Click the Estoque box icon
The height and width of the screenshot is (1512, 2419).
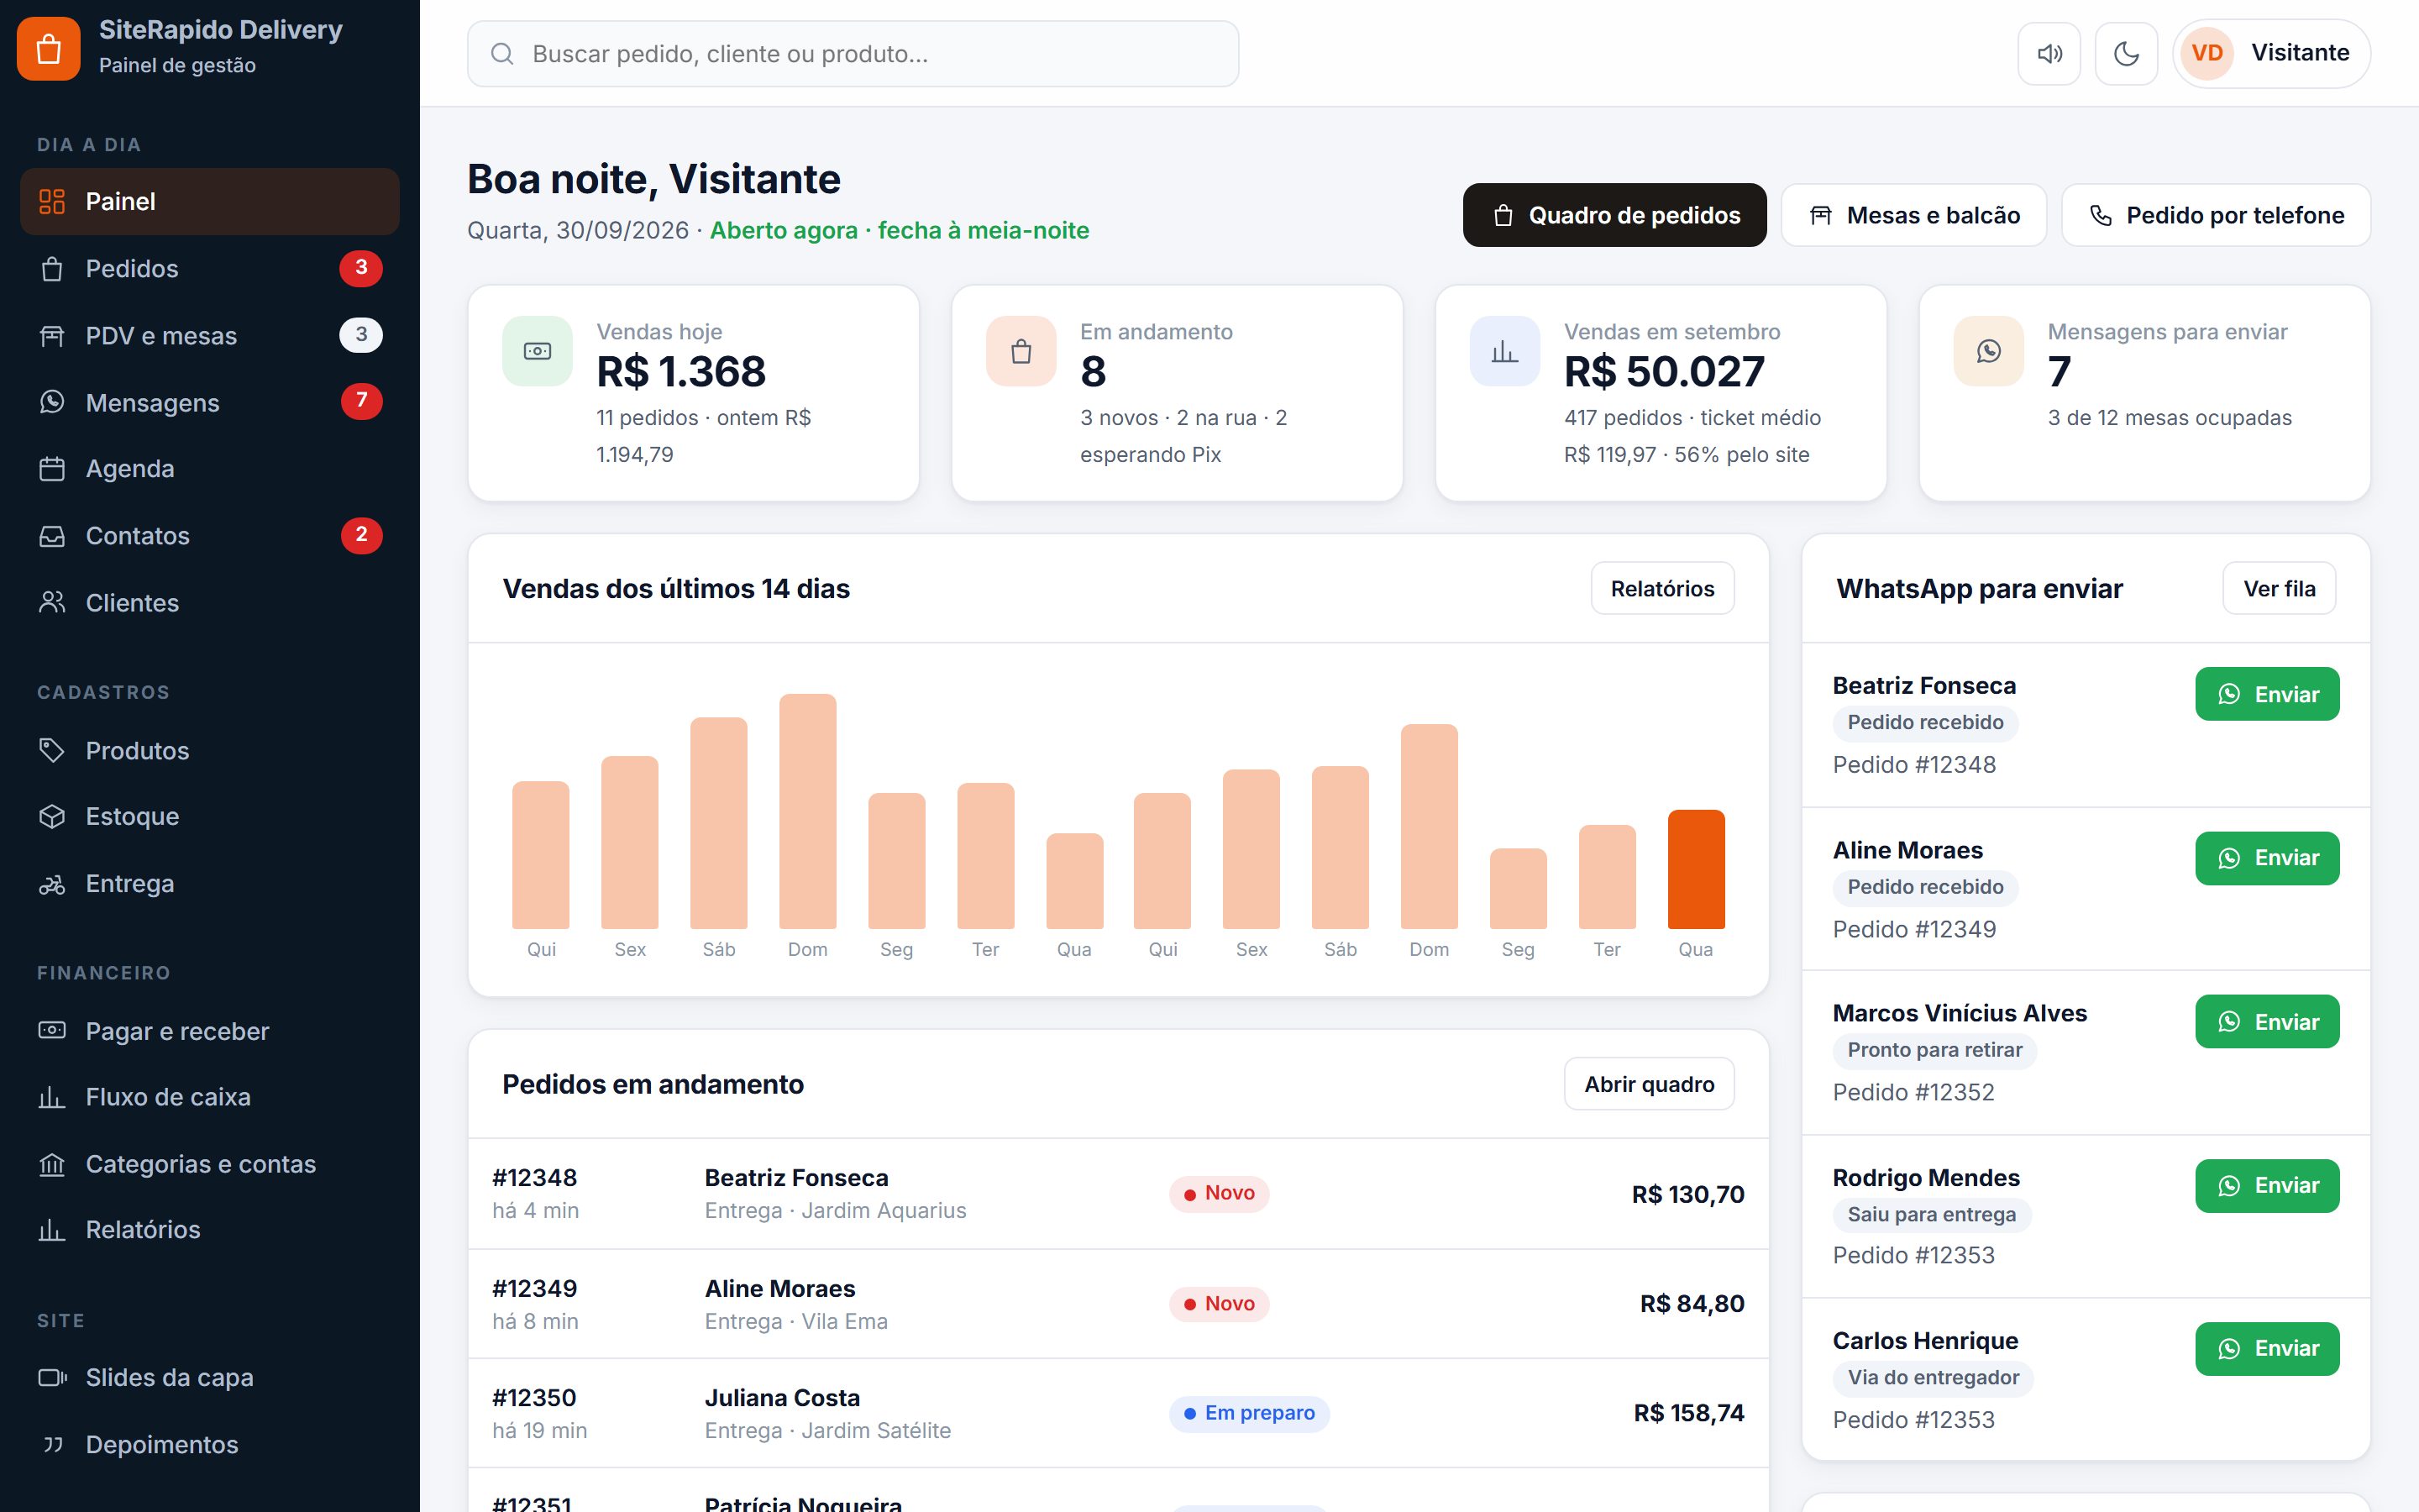[x=52, y=817]
